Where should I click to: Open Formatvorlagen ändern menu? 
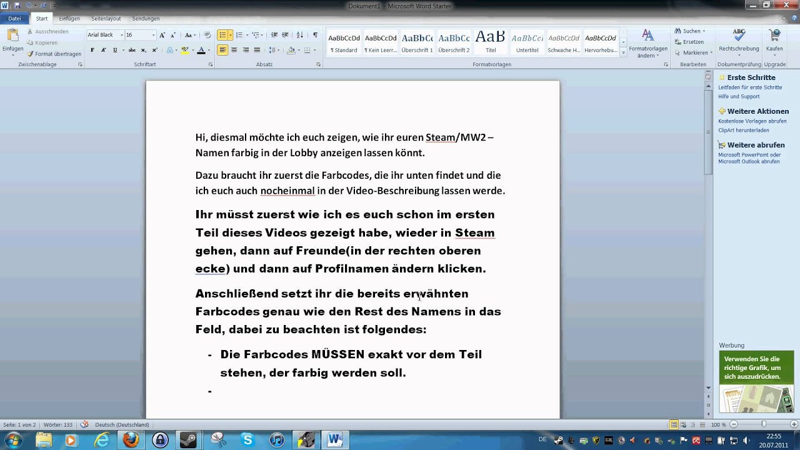click(x=648, y=42)
